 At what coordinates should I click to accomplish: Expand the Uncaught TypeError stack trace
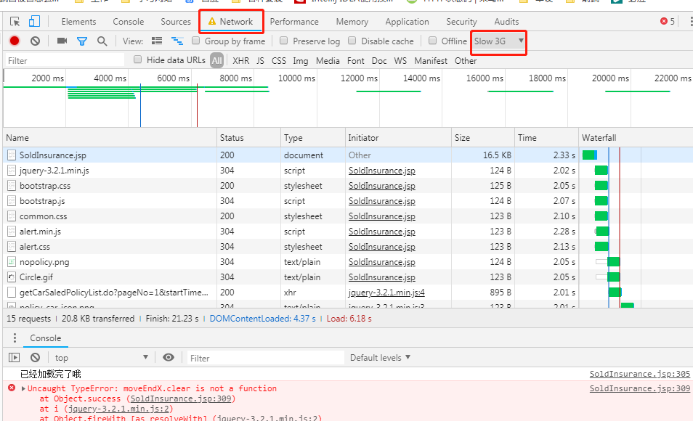coord(23,388)
